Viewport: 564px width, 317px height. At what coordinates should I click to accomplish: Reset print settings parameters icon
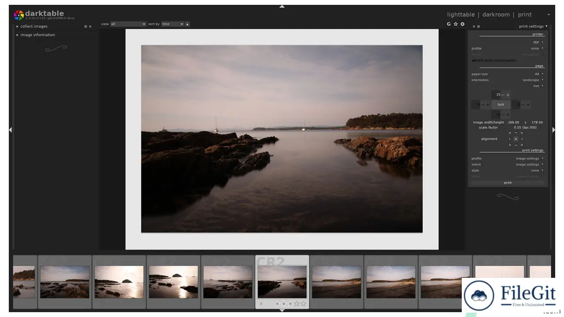point(479,26)
